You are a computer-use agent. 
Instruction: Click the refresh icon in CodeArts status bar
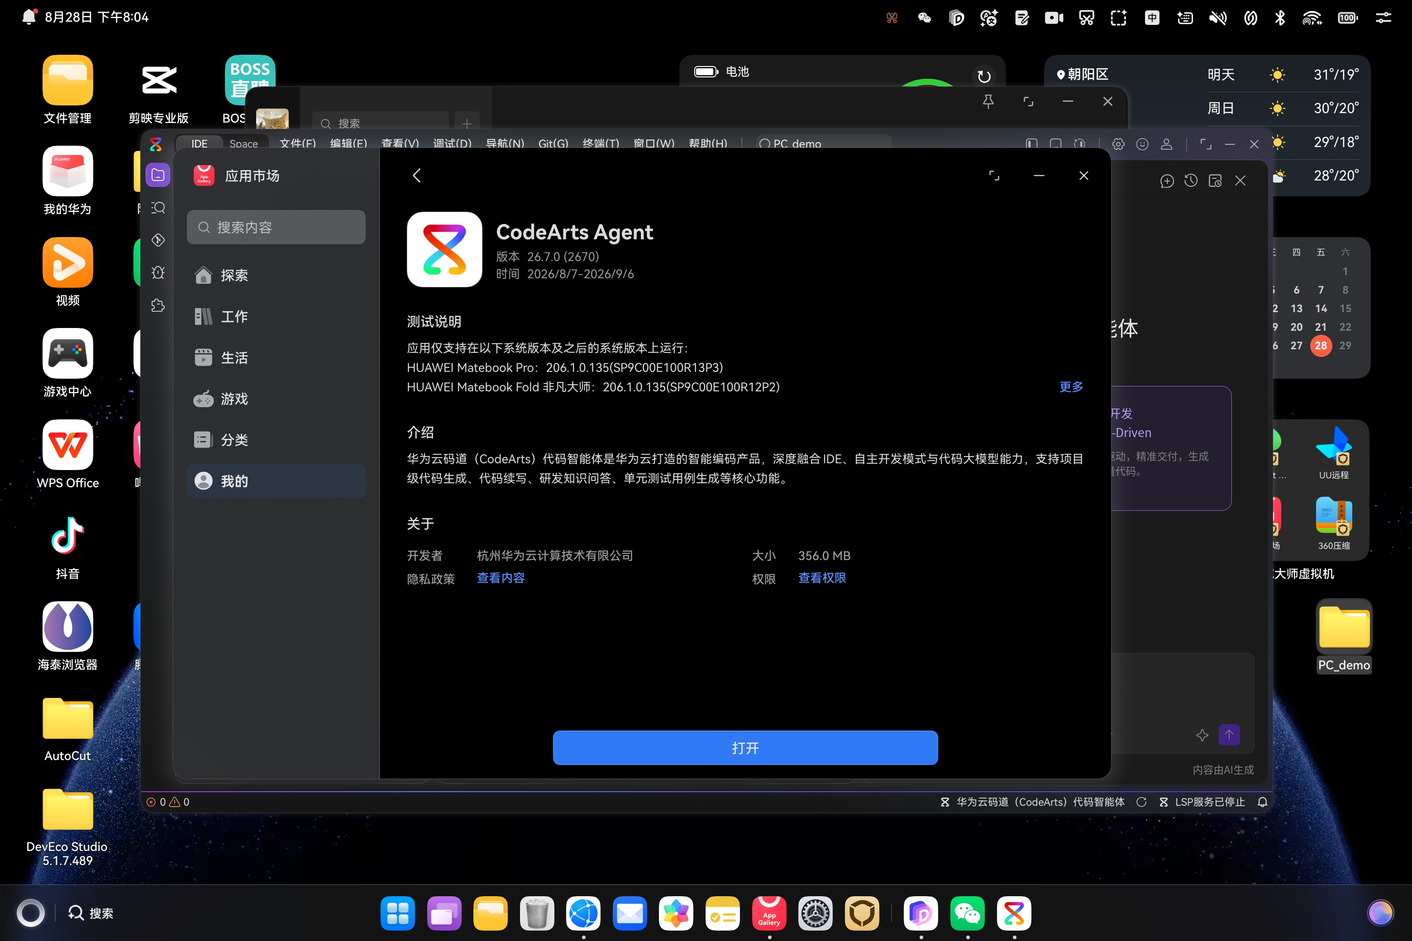(1141, 802)
